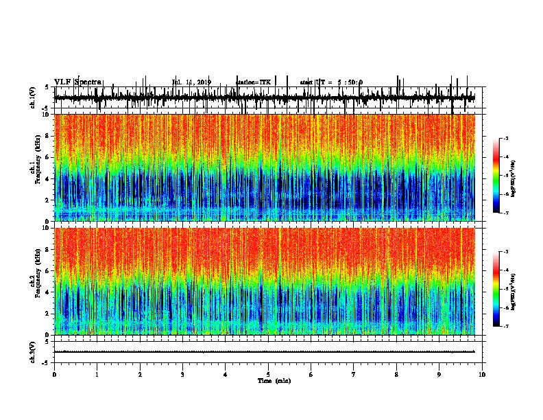Select the date text 'Jul. 11, 2019'

pyautogui.click(x=191, y=82)
